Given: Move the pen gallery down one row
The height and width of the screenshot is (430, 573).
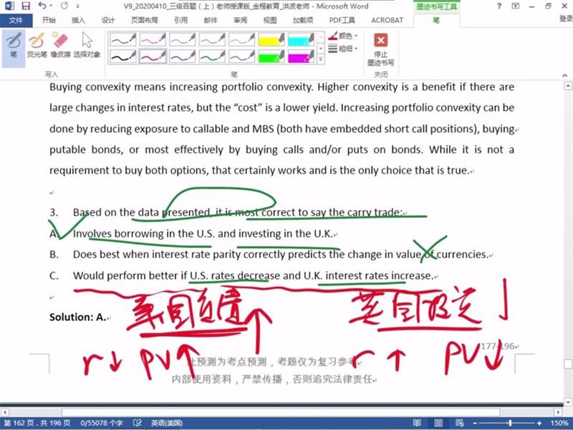Looking at the screenshot, I should click(x=320, y=48).
